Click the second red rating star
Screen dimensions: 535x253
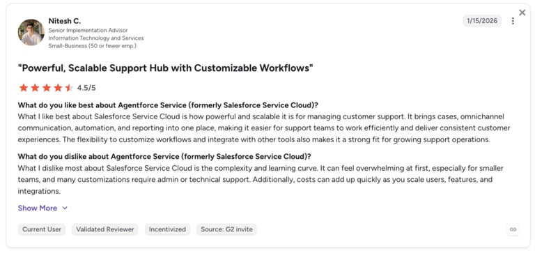(35, 88)
